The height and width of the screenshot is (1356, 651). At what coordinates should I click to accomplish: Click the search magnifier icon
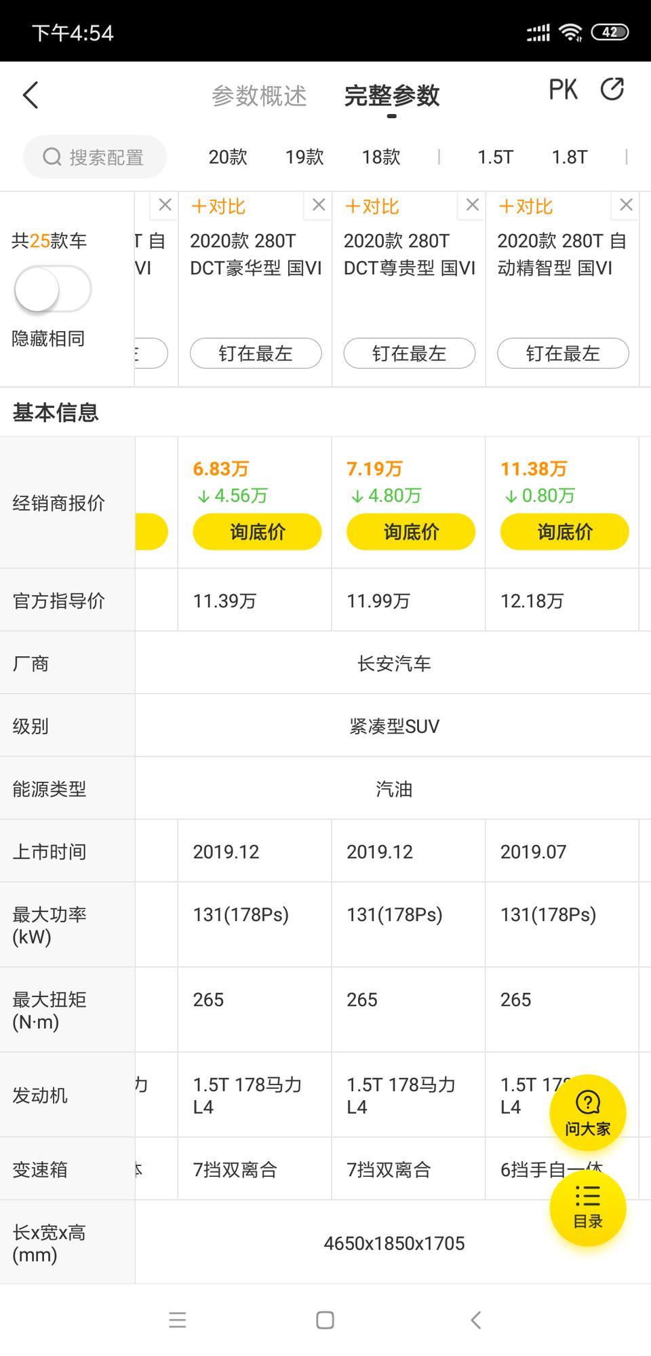[52, 157]
